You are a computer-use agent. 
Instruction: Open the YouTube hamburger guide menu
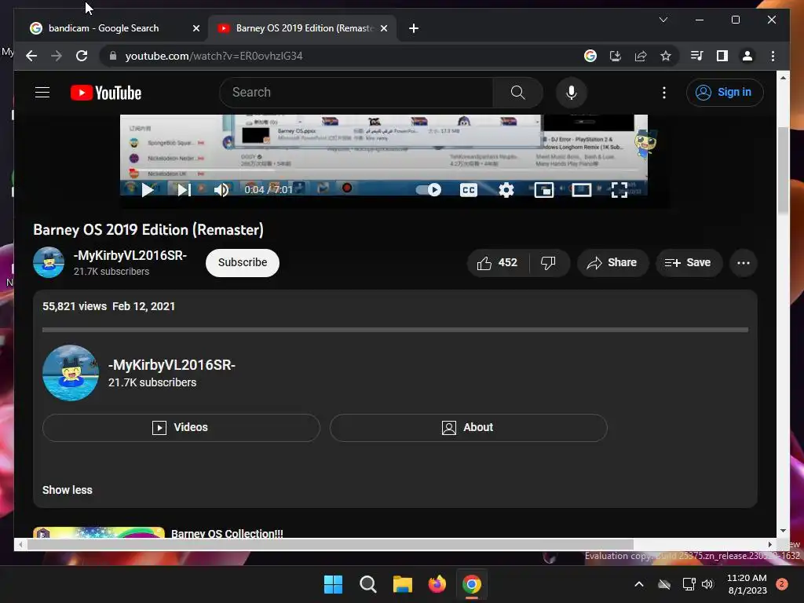point(42,93)
